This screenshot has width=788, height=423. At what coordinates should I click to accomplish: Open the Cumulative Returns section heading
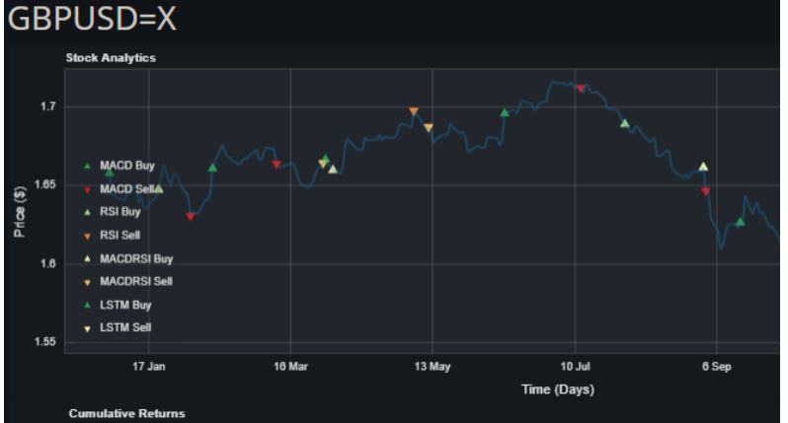(126, 413)
